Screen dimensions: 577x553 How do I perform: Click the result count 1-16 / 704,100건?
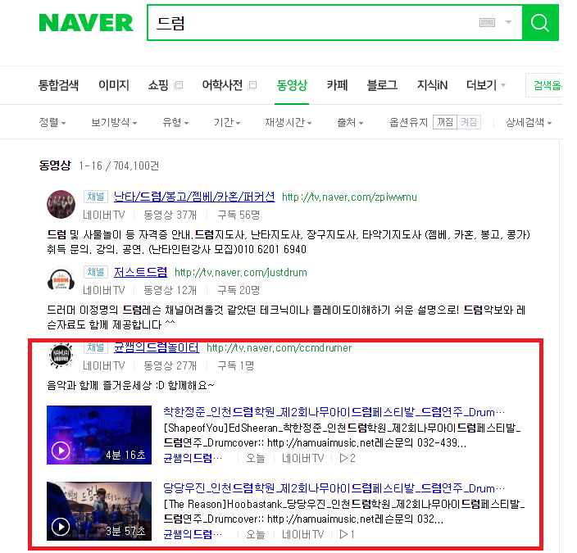point(119,166)
